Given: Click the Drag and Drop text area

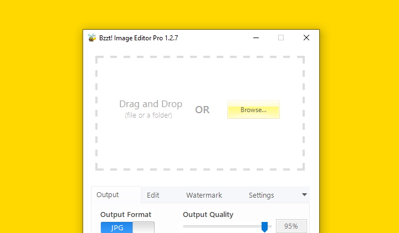Looking at the screenshot, I should click(151, 104).
